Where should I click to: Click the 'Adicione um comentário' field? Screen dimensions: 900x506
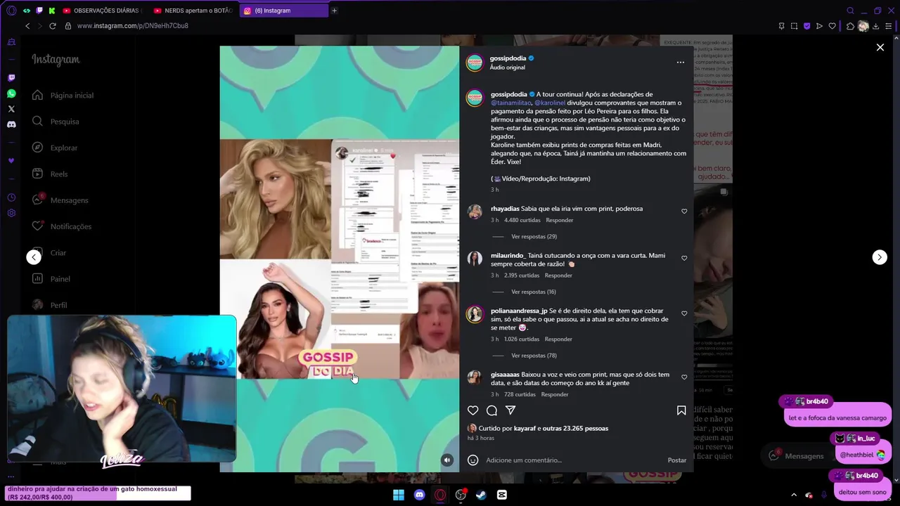tap(573, 460)
